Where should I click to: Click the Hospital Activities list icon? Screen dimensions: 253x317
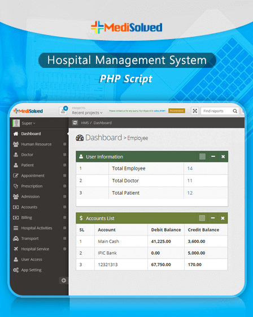(x=16, y=228)
